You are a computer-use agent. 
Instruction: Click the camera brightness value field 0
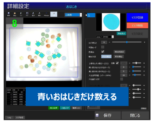[x=104, y=42]
